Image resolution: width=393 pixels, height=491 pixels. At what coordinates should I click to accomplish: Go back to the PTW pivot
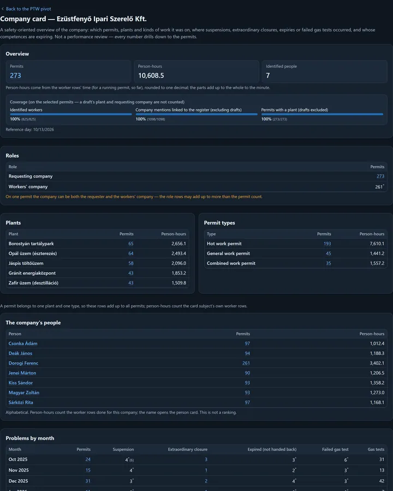click(x=28, y=9)
